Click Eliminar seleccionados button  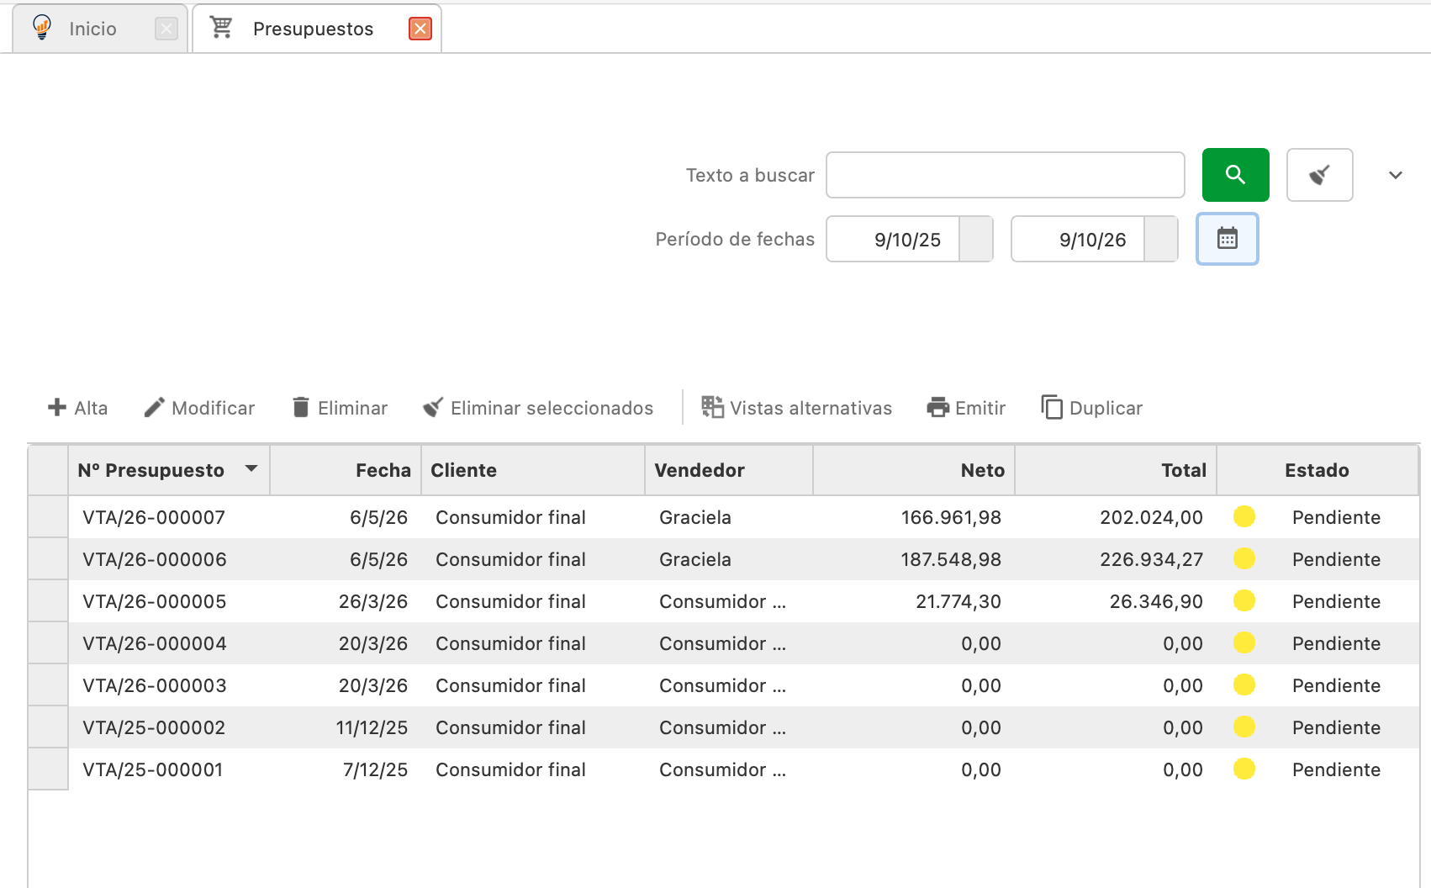(x=538, y=408)
